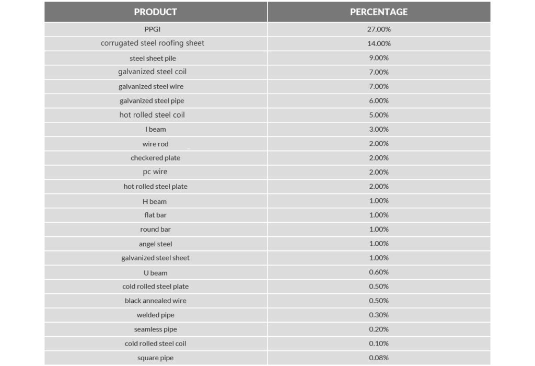Select the seamless pipe cell
Viewport: 535px width, 366px height.
click(155, 329)
